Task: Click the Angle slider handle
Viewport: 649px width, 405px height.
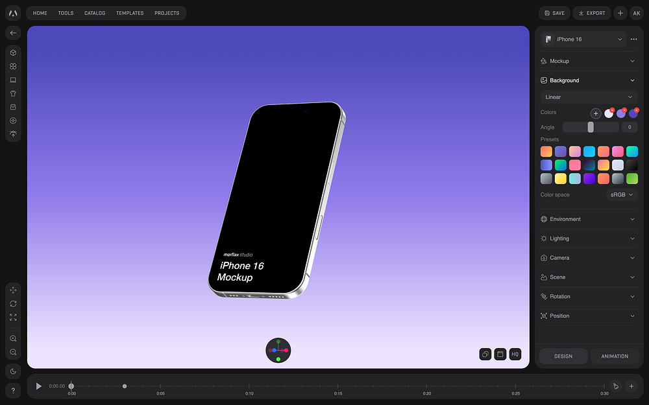Action: point(591,127)
